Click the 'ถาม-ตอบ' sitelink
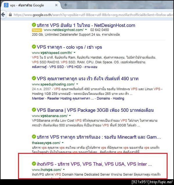Viewport: 174px width, 185px height. pyautogui.click(x=91, y=67)
